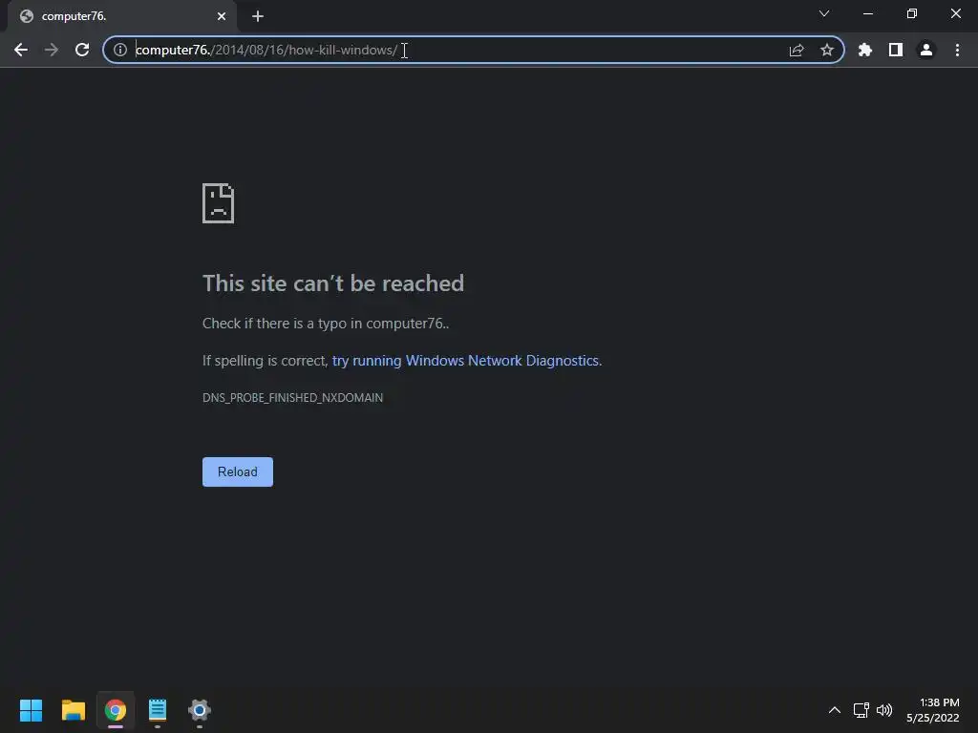Click the Chrome taskbar icon
The height and width of the screenshot is (733, 978).
(116, 710)
